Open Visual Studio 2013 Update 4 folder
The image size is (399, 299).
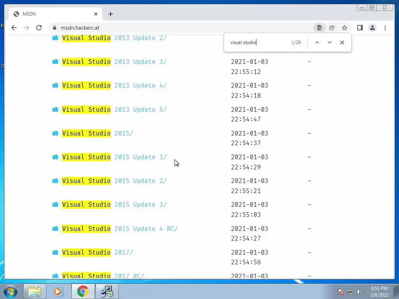pos(114,85)
